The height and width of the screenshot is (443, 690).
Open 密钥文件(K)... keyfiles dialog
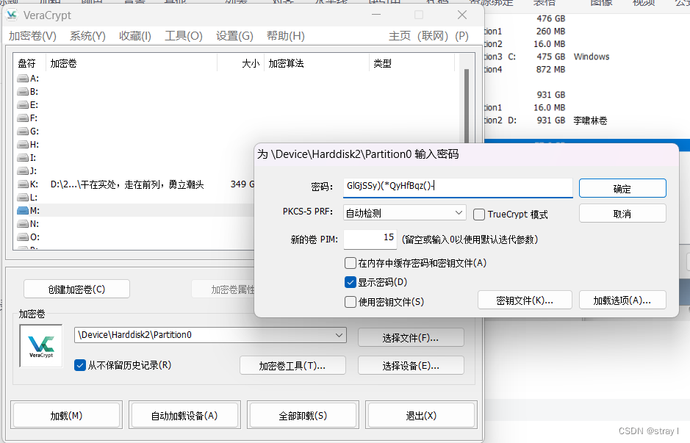(x=525, y=300)
